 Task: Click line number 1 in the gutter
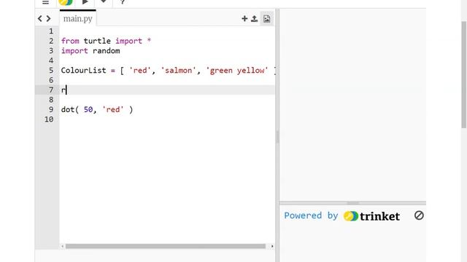point(51,31)
